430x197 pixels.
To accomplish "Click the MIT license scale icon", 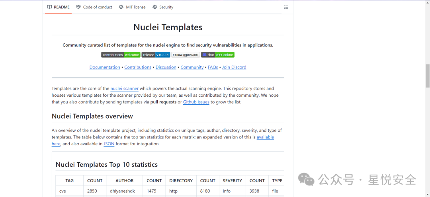I will point(121,7).
